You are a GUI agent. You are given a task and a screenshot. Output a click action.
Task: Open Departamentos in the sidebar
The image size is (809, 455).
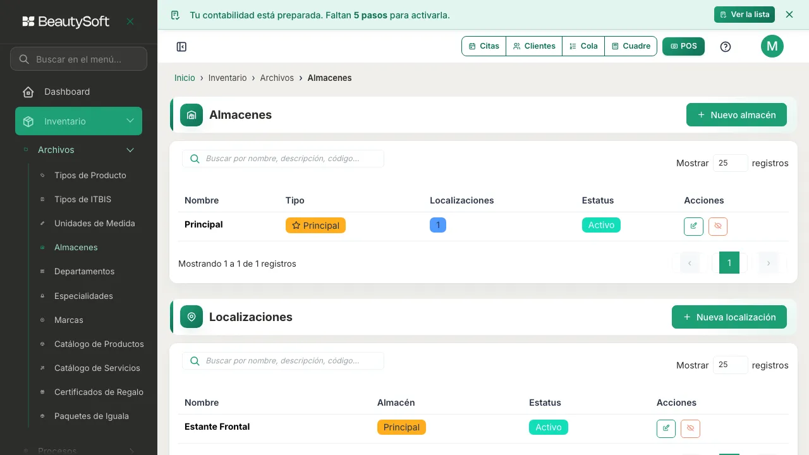(85, 271)
